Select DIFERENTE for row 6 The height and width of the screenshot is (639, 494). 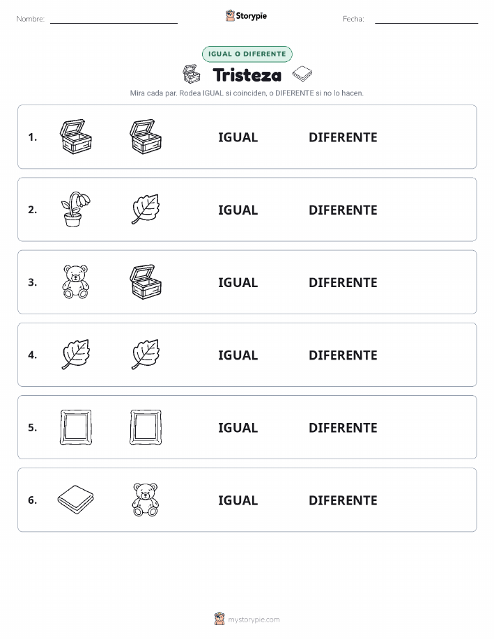click(343, 500)
